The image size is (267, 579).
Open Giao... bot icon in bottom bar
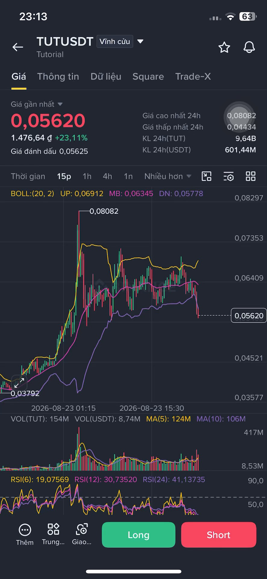pyautogui.click(x=82, y=534)
